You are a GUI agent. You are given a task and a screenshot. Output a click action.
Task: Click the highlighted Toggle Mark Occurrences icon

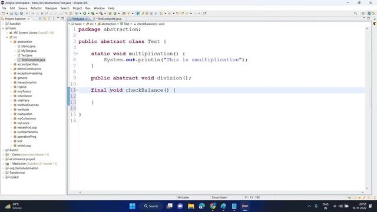(x=138, y=14)
